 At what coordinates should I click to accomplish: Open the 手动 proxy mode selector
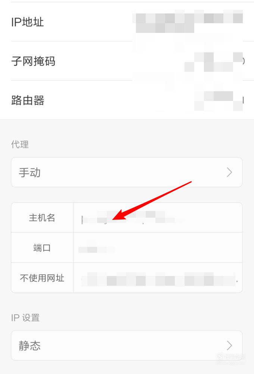pyautogui.click(x=127, y=172)
